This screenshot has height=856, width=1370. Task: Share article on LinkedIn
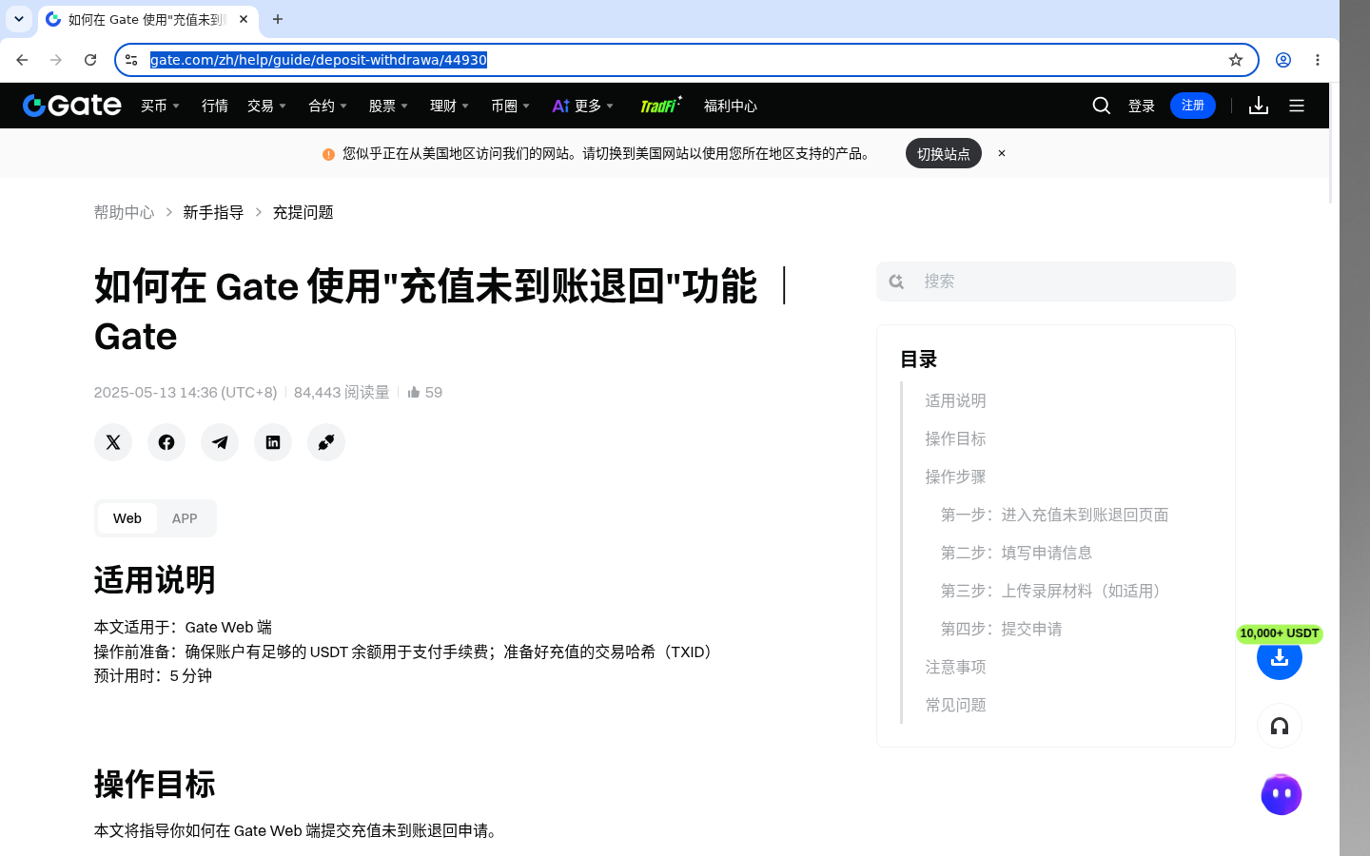point(273,442)
